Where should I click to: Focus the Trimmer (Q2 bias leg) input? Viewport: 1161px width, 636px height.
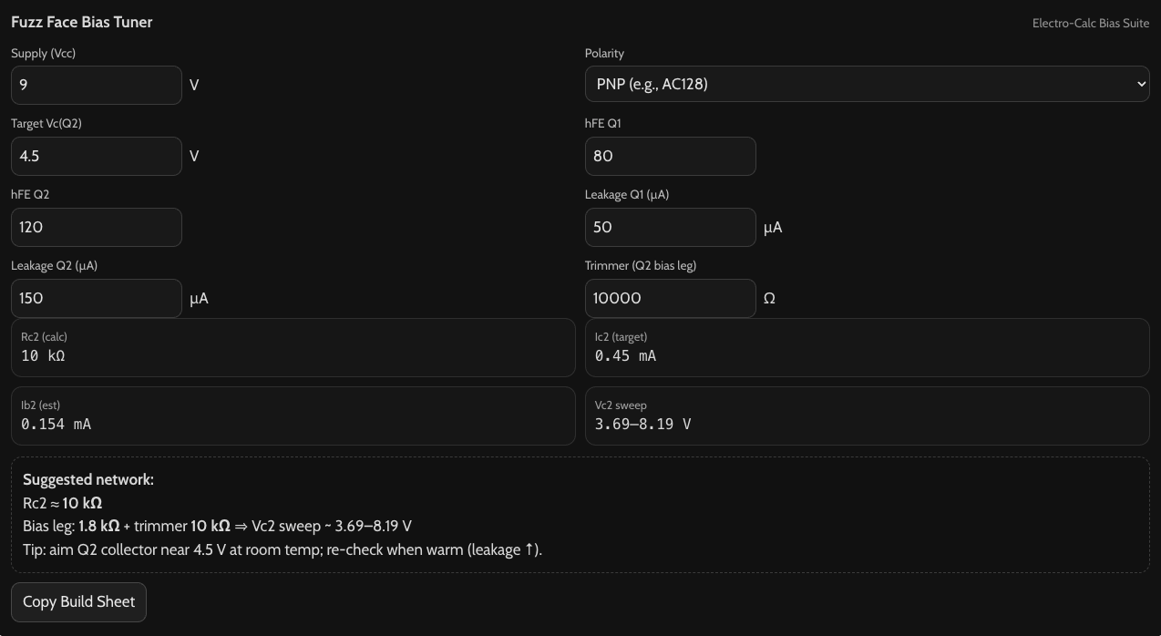[x=670, y=298]
